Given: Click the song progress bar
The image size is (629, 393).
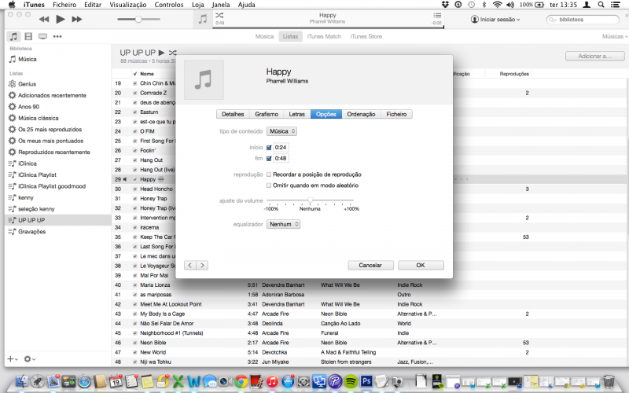Looking at the screenshot, I should 328,28.
